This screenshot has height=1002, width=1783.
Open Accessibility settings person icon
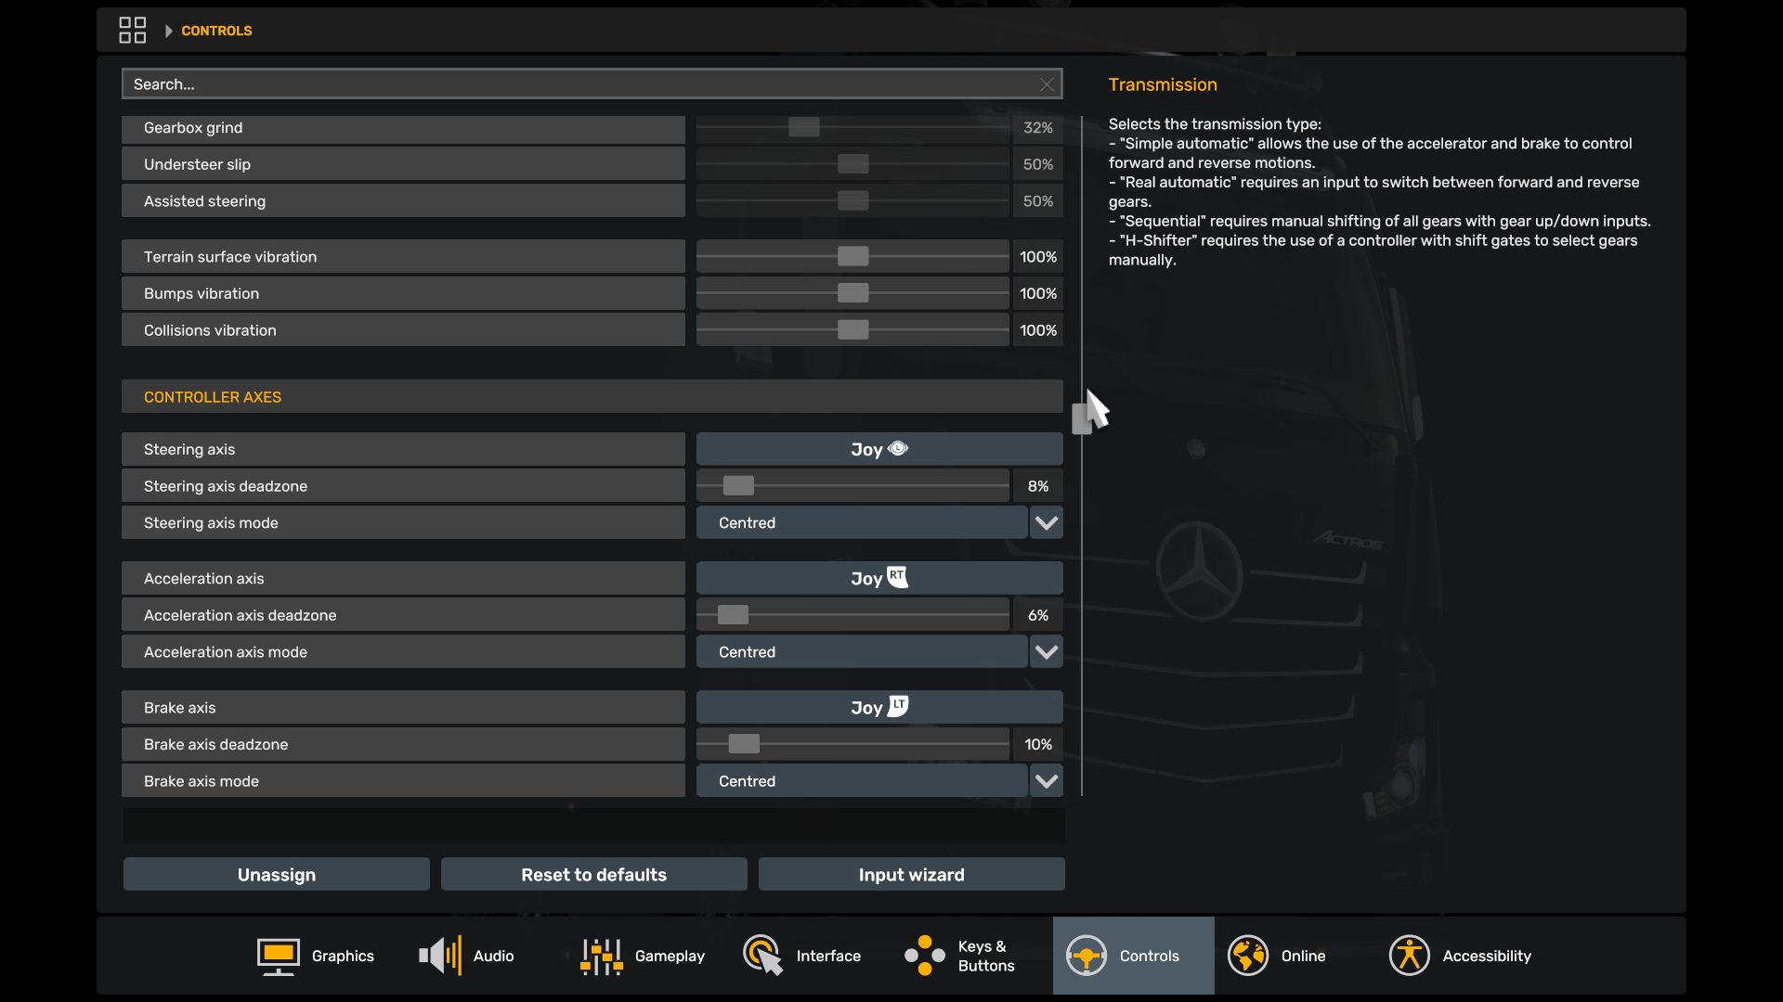tap(1409, 956)
